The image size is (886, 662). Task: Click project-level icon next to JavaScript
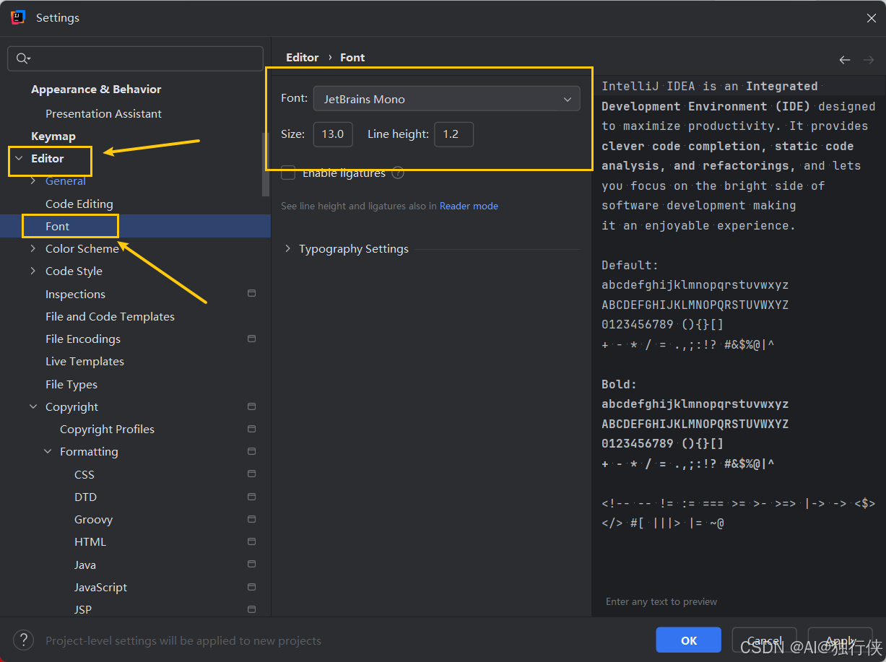pos(252,587)
